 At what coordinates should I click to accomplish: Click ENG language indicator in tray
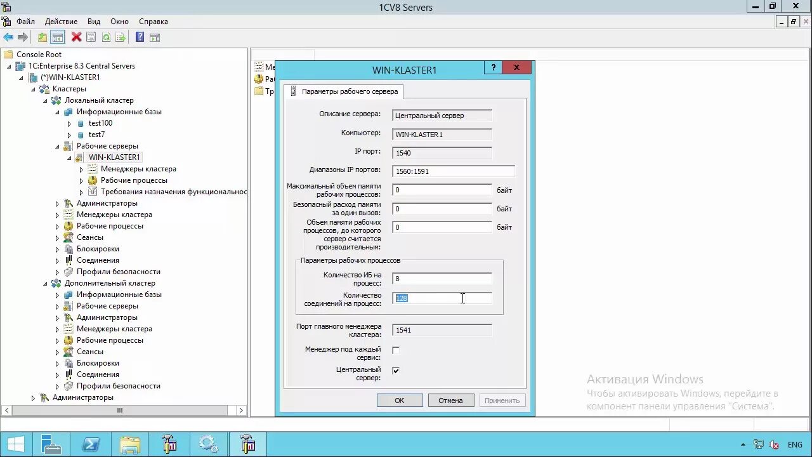coord(795,445)
